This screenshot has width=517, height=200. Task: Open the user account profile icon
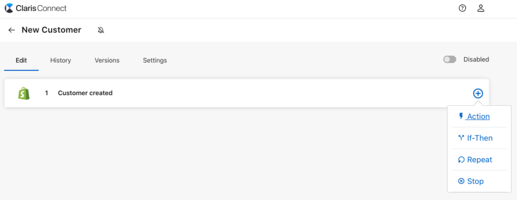pos(481,9)
